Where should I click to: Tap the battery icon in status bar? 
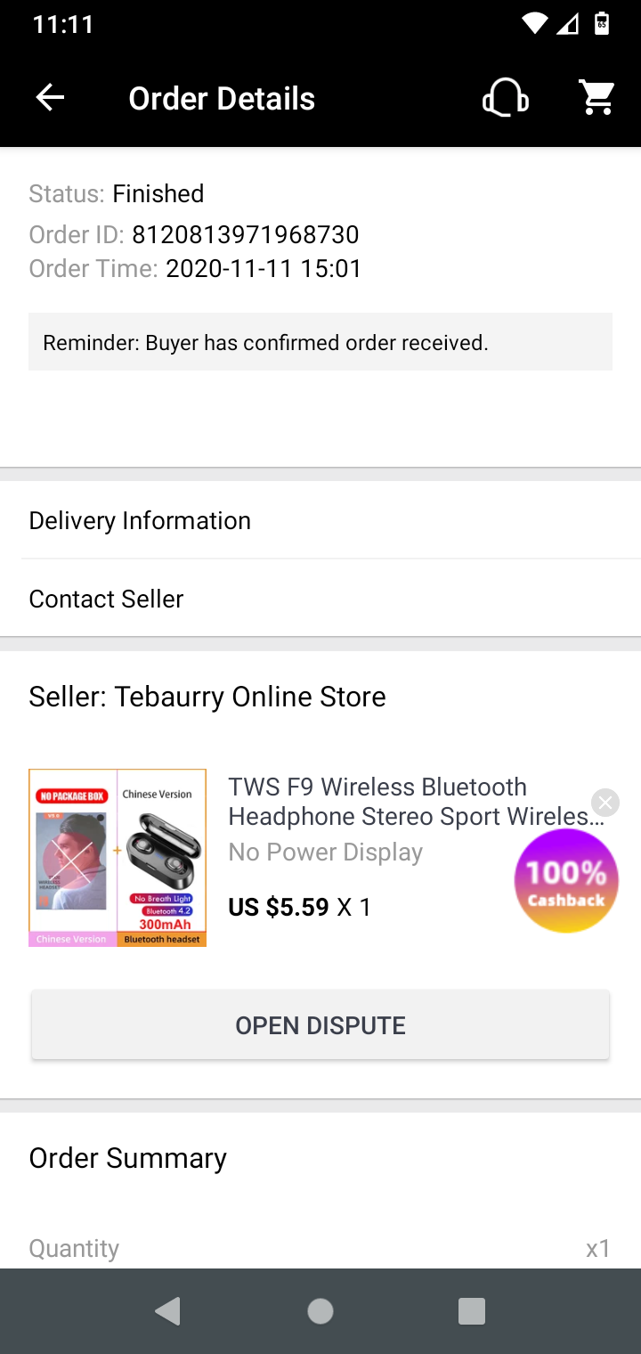coord(602,23)
